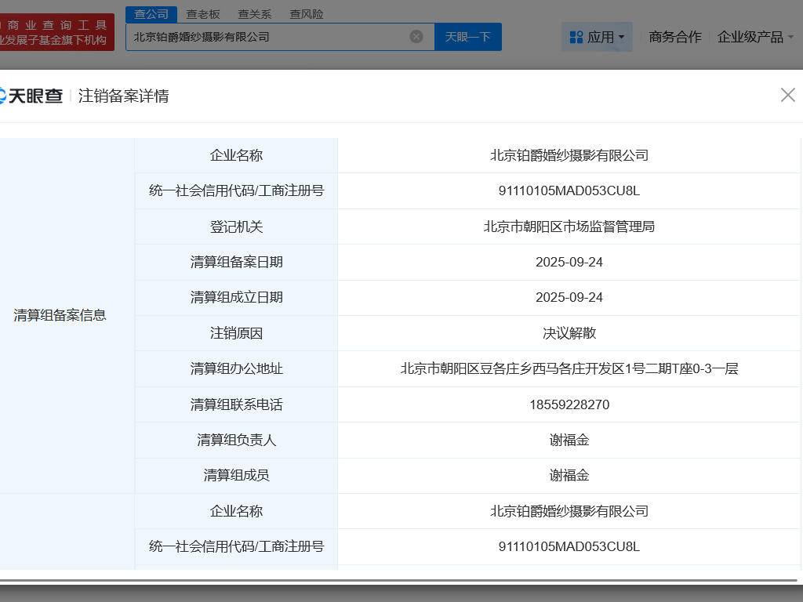Click the 清算组办公地址 address value
This screenshot has height=602, width=803.
click(x=569, y=368)
